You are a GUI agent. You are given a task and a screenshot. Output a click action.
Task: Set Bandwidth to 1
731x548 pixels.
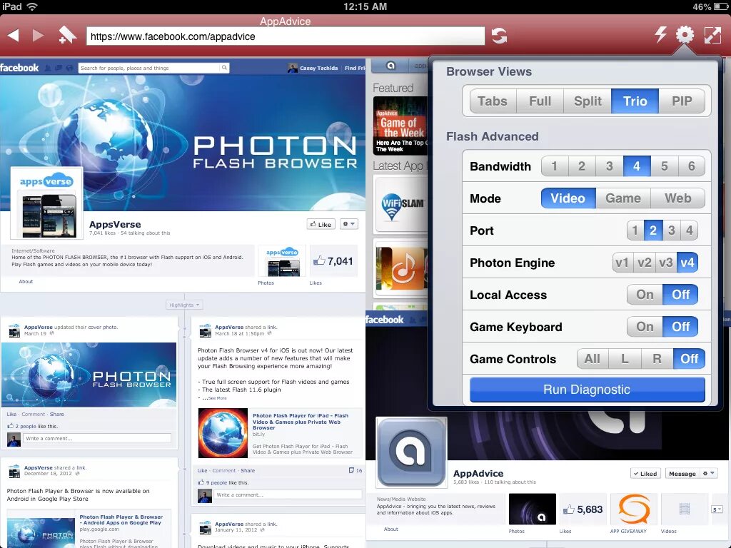coord(554,166)
